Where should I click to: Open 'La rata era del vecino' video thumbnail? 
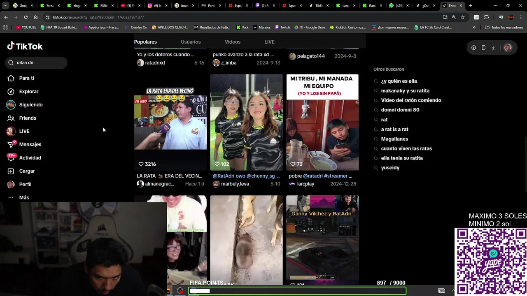click(x=170, y=122)
